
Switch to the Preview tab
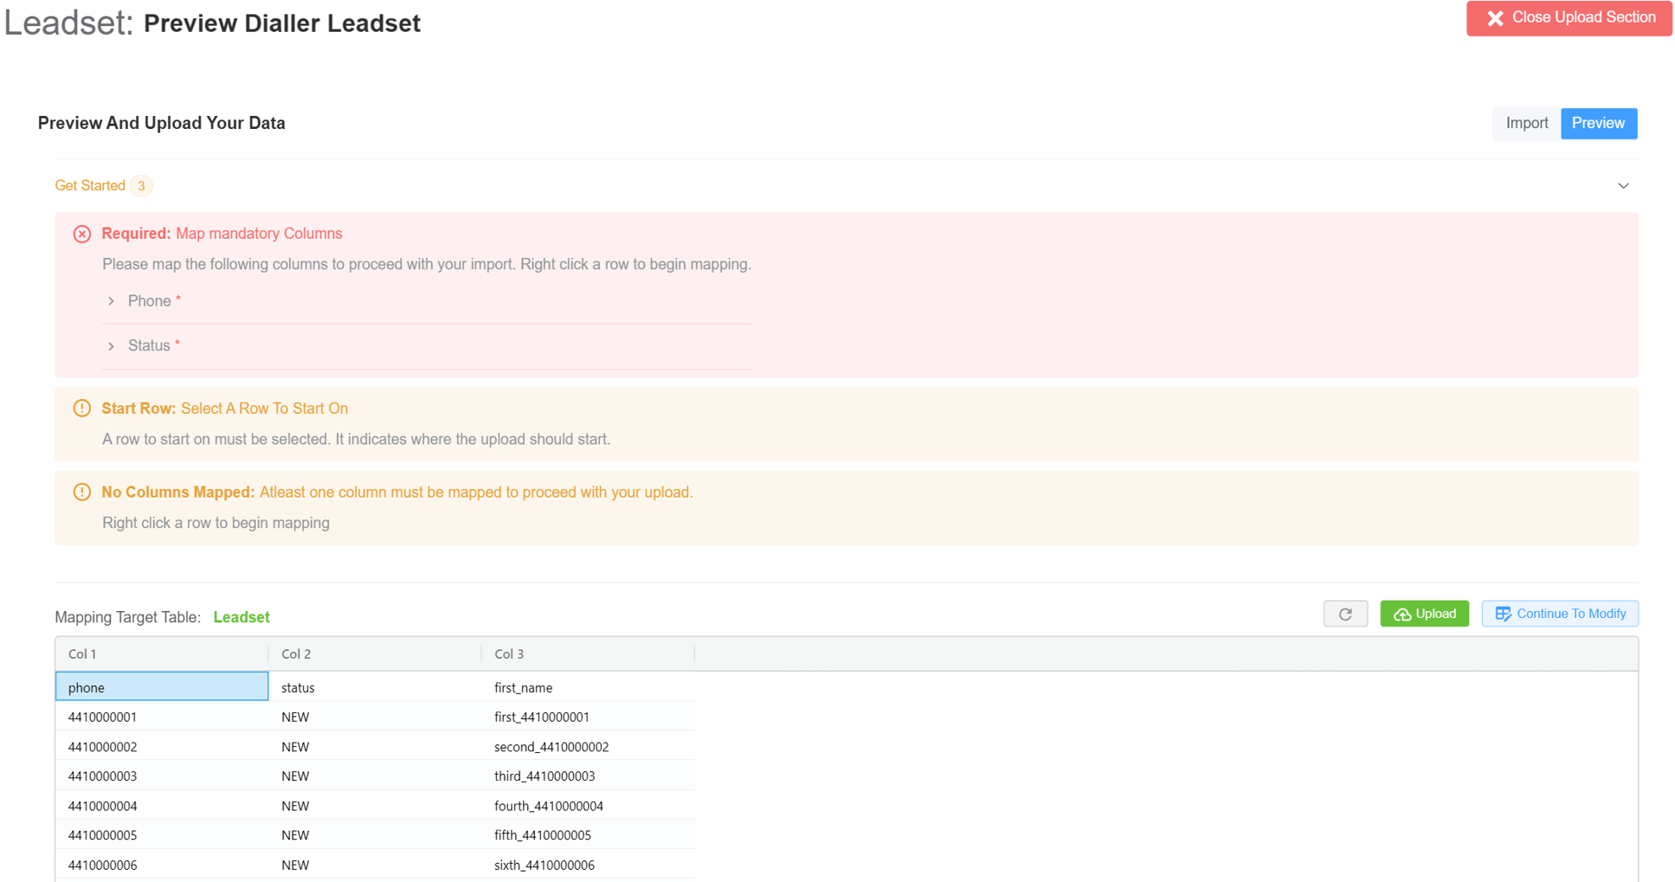pyautogui.click(x=1598, y=123)
